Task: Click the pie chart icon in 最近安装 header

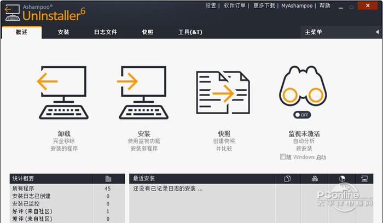Action: pos(342,179)
